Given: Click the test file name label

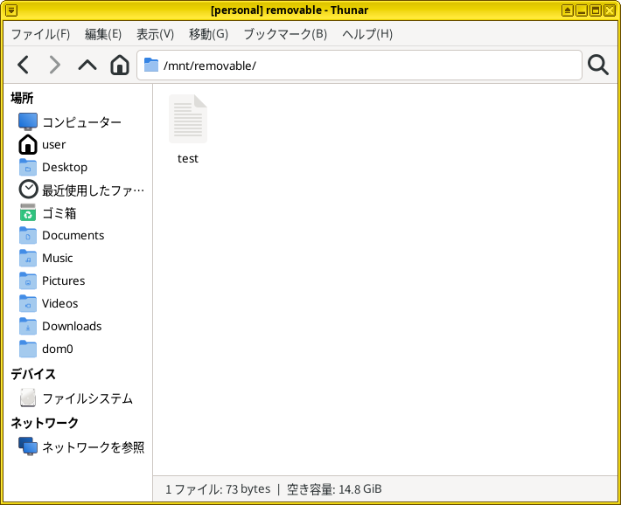Looking at the screenshot, I should pyautogui.click(x=188, y=159).
